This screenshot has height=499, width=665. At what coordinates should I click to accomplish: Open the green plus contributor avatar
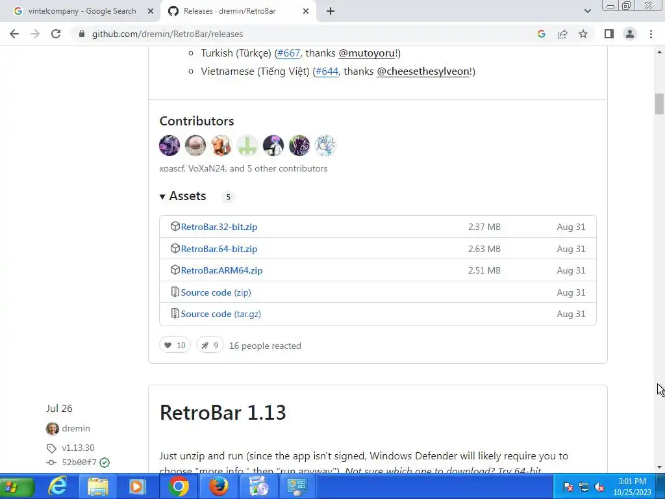247,146
